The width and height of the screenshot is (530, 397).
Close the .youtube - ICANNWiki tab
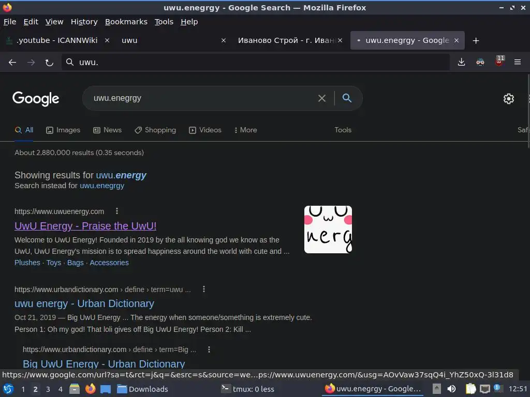coord(107,40)
